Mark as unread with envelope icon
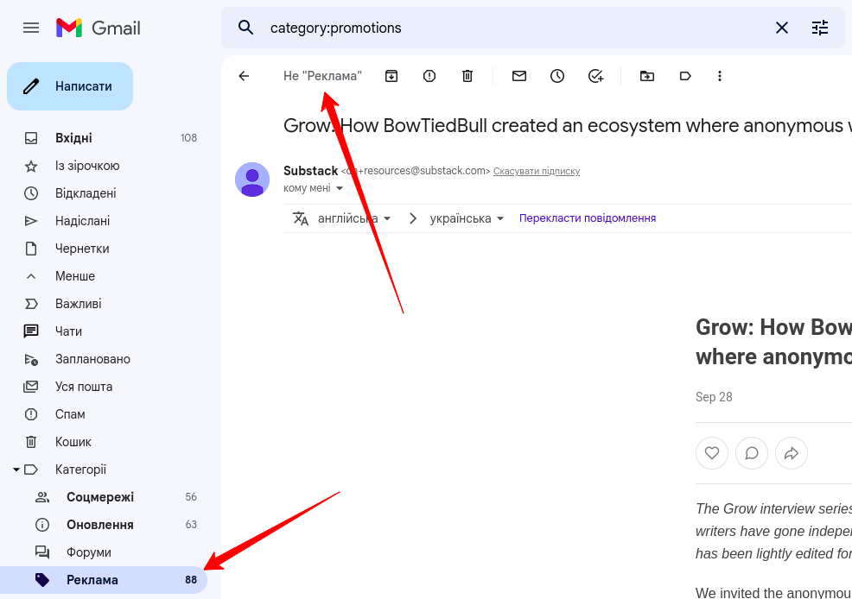 519,76
